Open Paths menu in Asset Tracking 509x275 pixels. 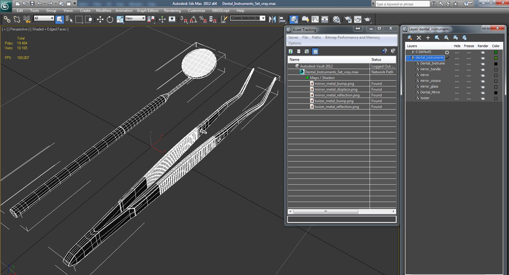click(x=316, y=37)
